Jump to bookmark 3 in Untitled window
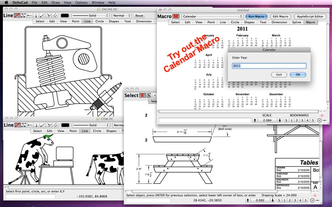Image resolution: width=332 pixels, height=207 pixels. click(302, 120)
